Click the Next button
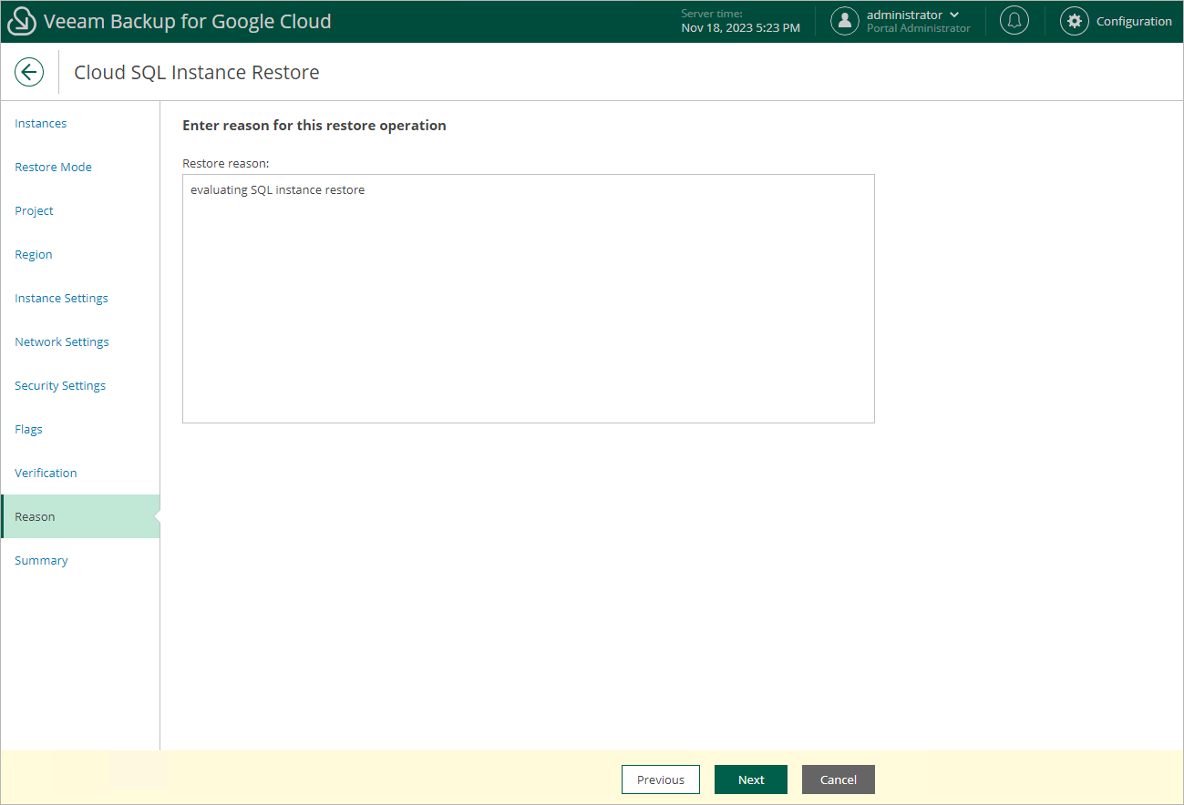Image resolution: width=1184 pixels, height=805 pixels. [x=751, y=780]
